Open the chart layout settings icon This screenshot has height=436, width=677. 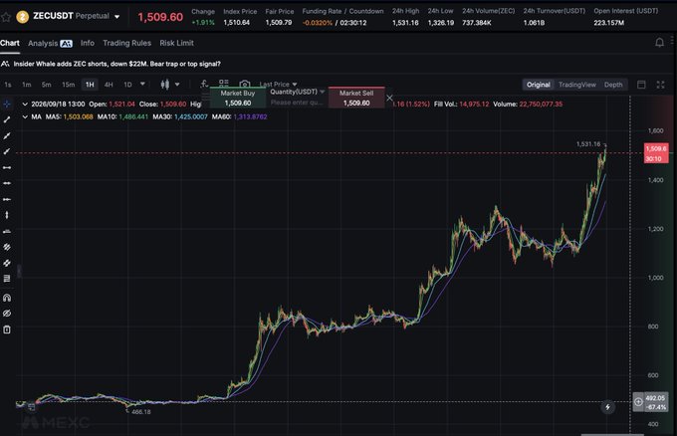[224, 83]
